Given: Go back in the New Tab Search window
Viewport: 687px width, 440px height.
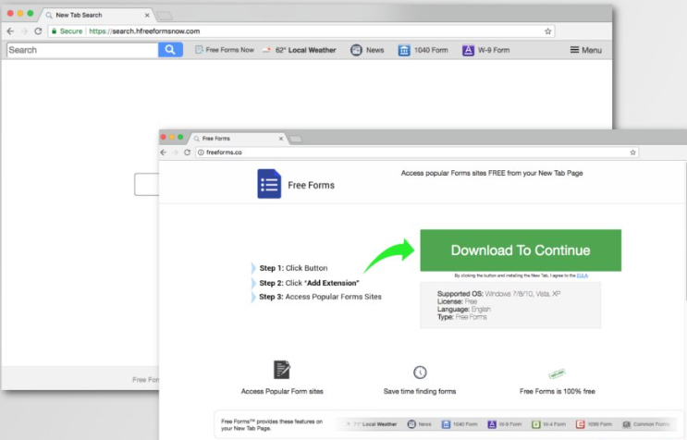Looking at the screenshot, I should tap(10, 31).
